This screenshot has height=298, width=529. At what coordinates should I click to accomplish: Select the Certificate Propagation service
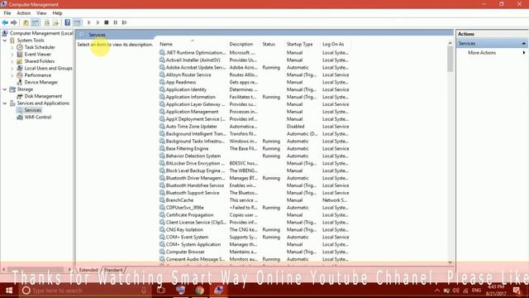tap(254, 215)
